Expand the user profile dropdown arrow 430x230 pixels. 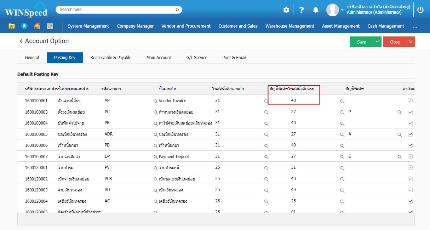pos(342,10)
